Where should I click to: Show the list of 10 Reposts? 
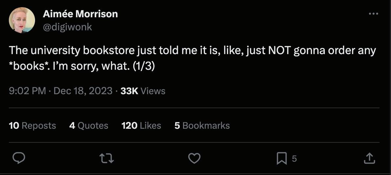pos(32,126)
